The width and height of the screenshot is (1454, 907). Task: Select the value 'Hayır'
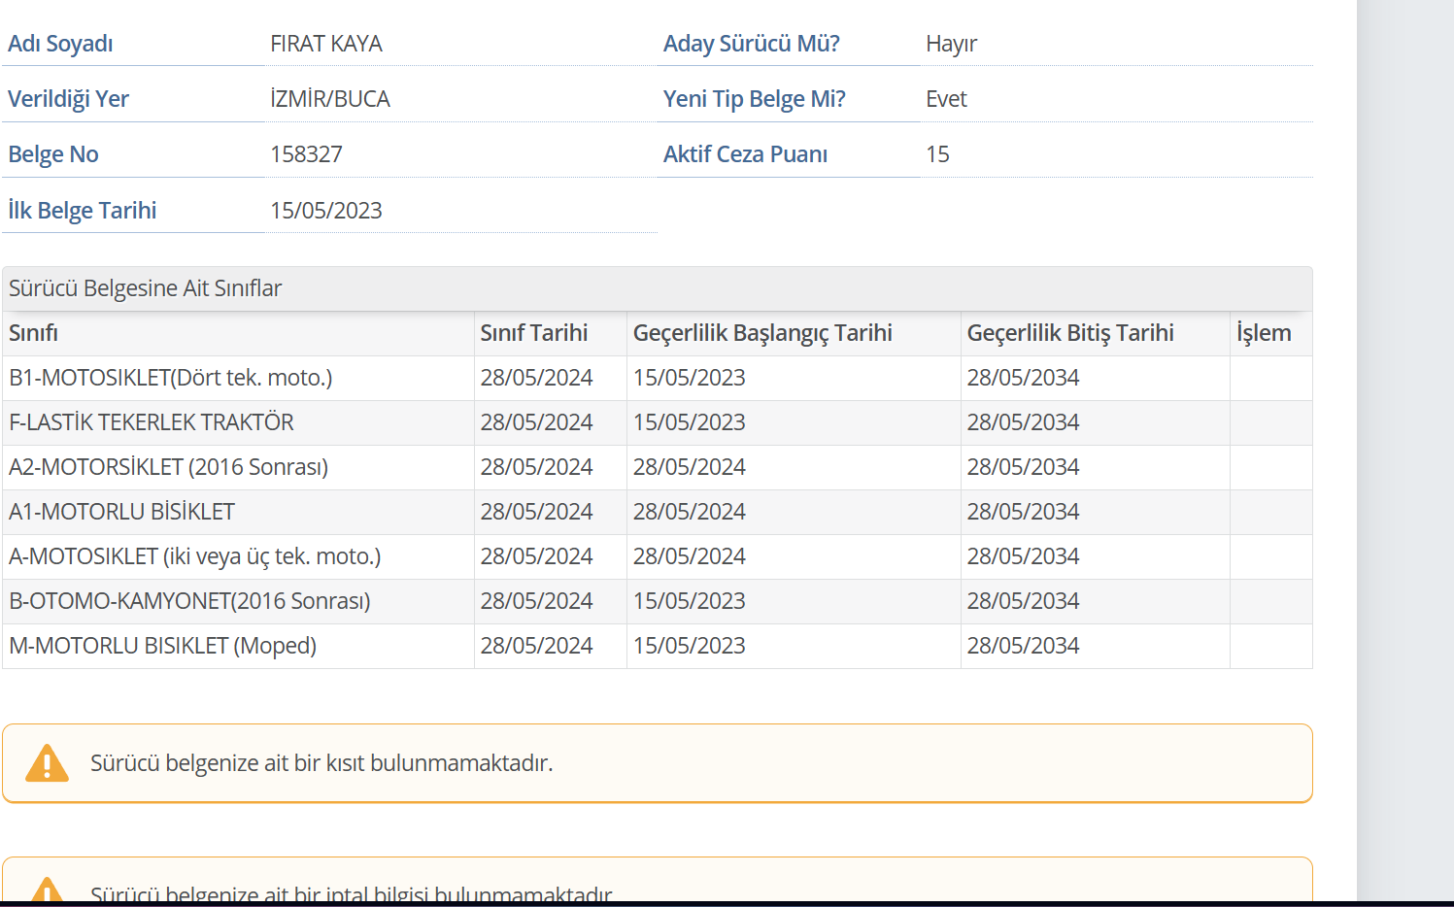click(952, 44)
